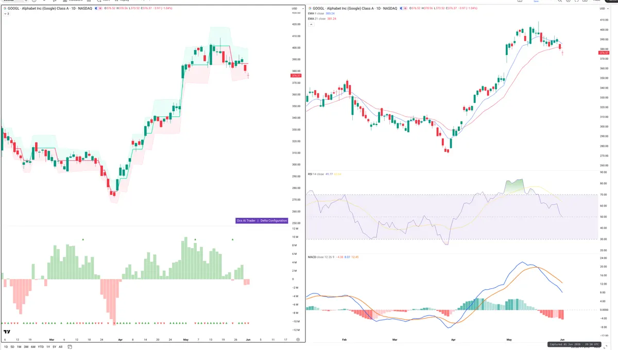This screenshot has width=618, height=350.
Task: Select the 1M date range
Action: (19, 347)
